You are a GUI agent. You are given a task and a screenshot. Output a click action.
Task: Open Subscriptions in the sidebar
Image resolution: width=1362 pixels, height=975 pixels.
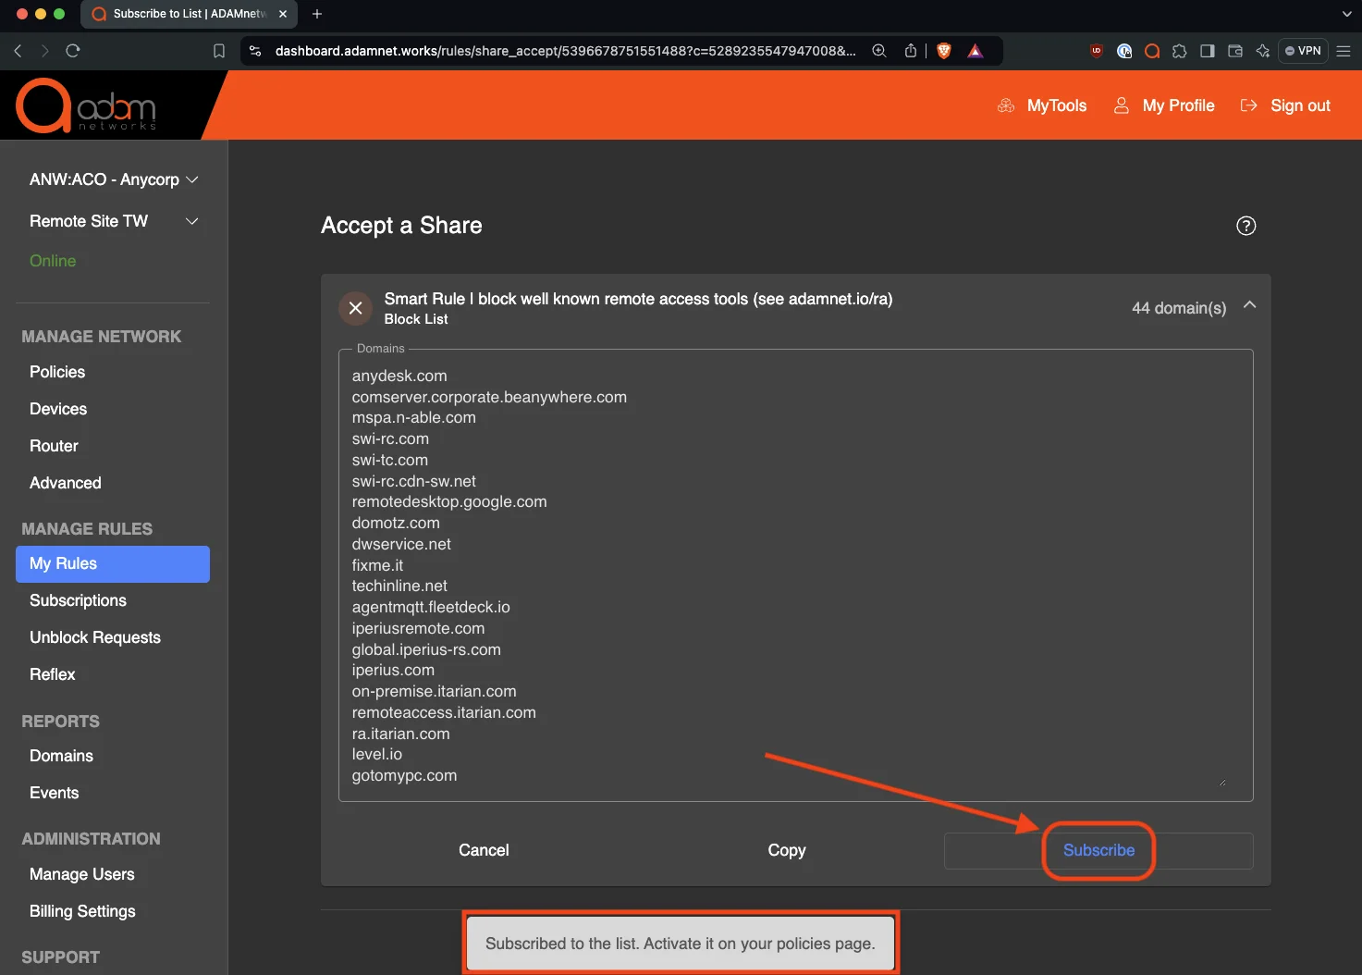[78, 600]
